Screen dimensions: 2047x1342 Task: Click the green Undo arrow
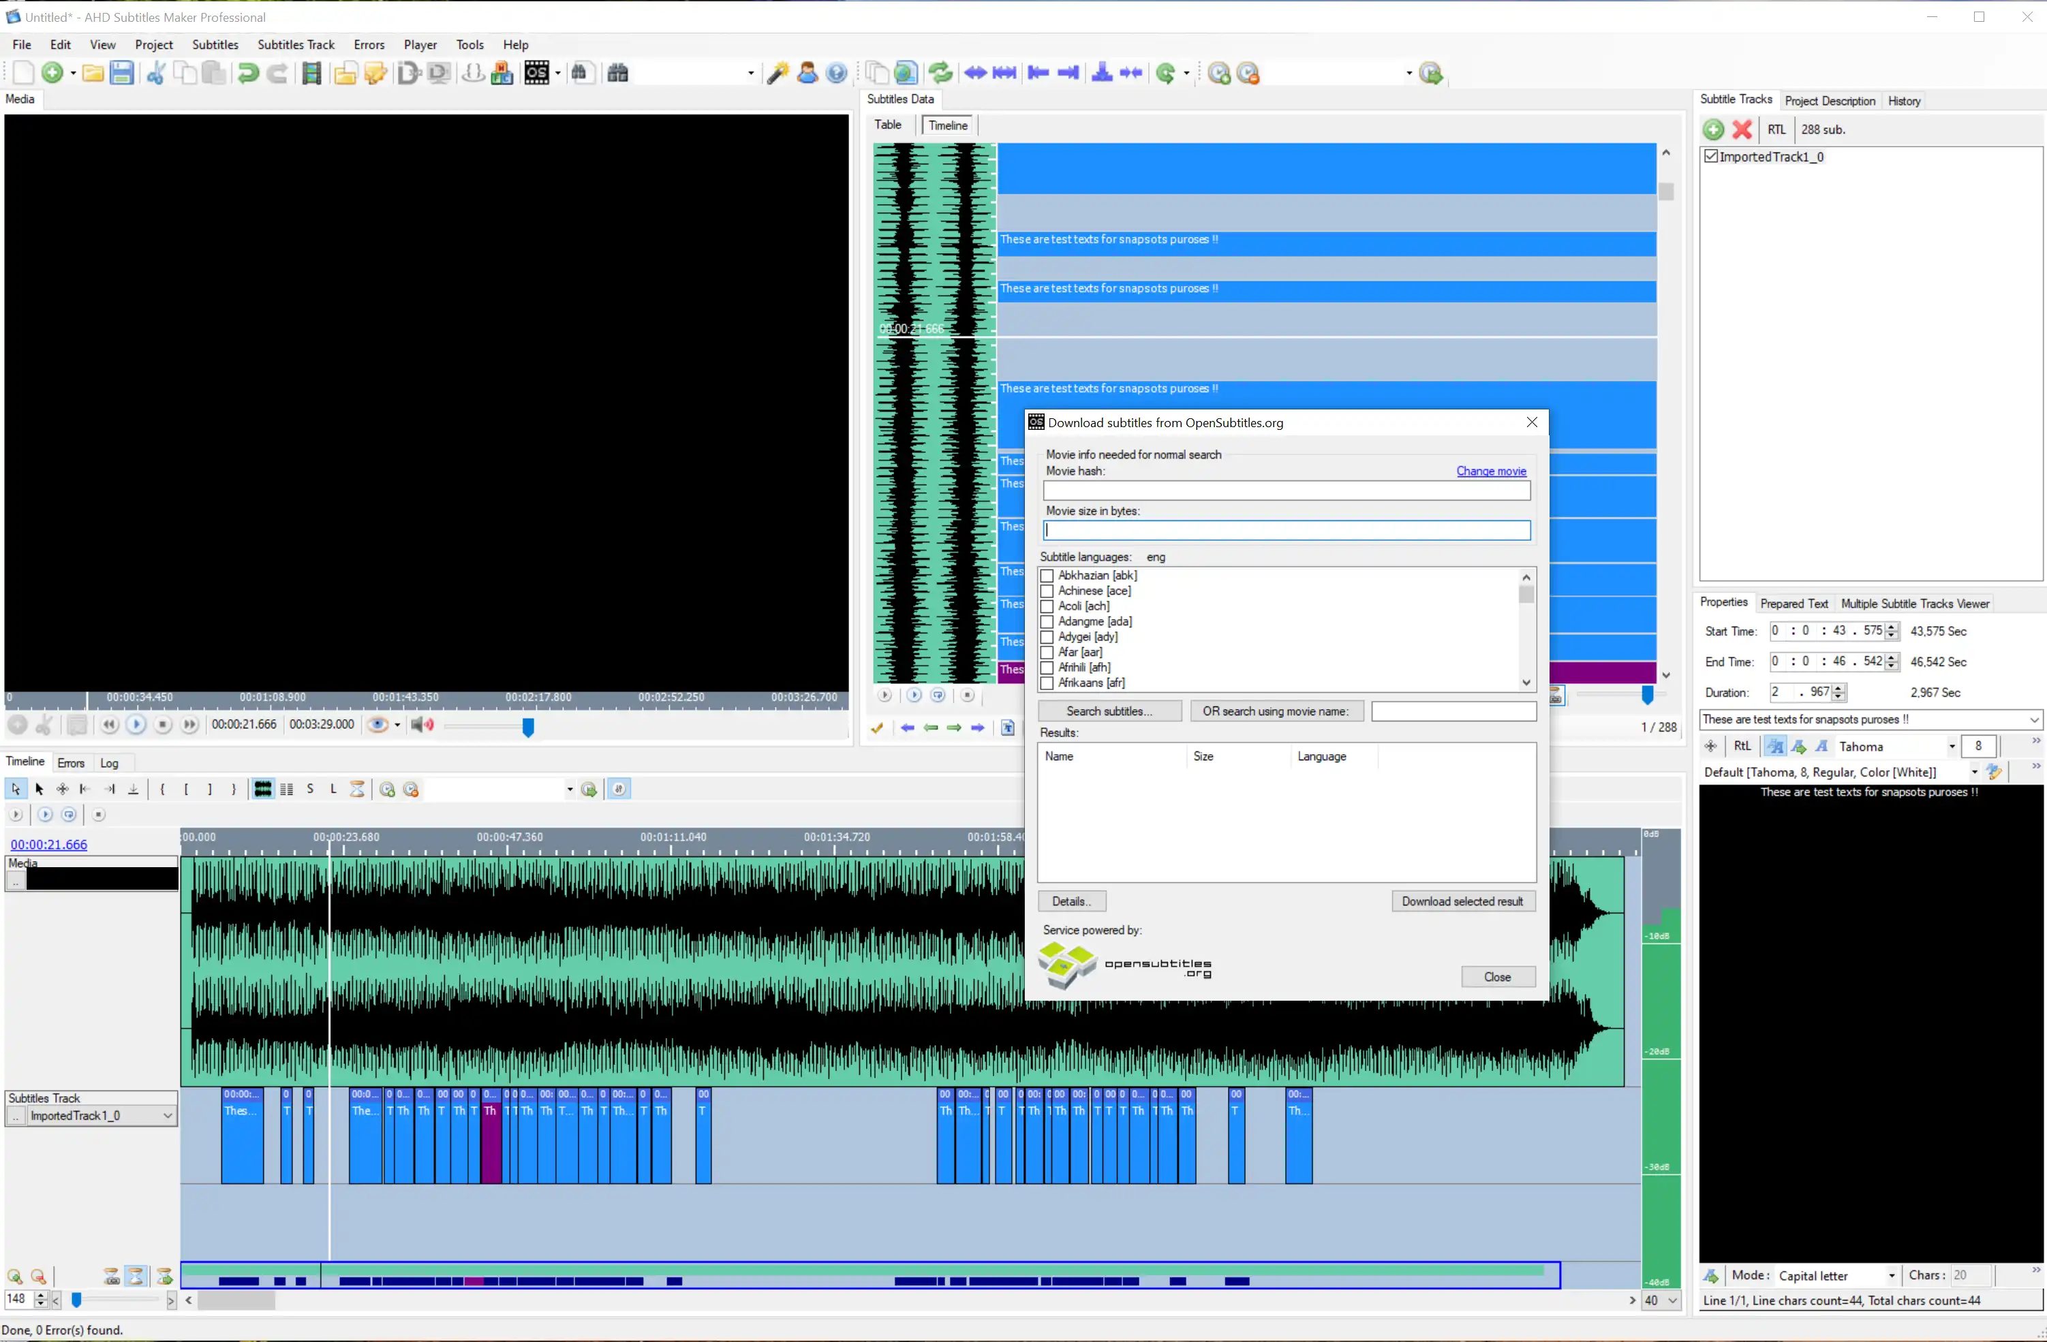248,73
